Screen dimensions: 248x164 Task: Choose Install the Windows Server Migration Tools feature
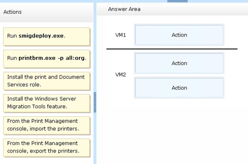tap(46, 103)
